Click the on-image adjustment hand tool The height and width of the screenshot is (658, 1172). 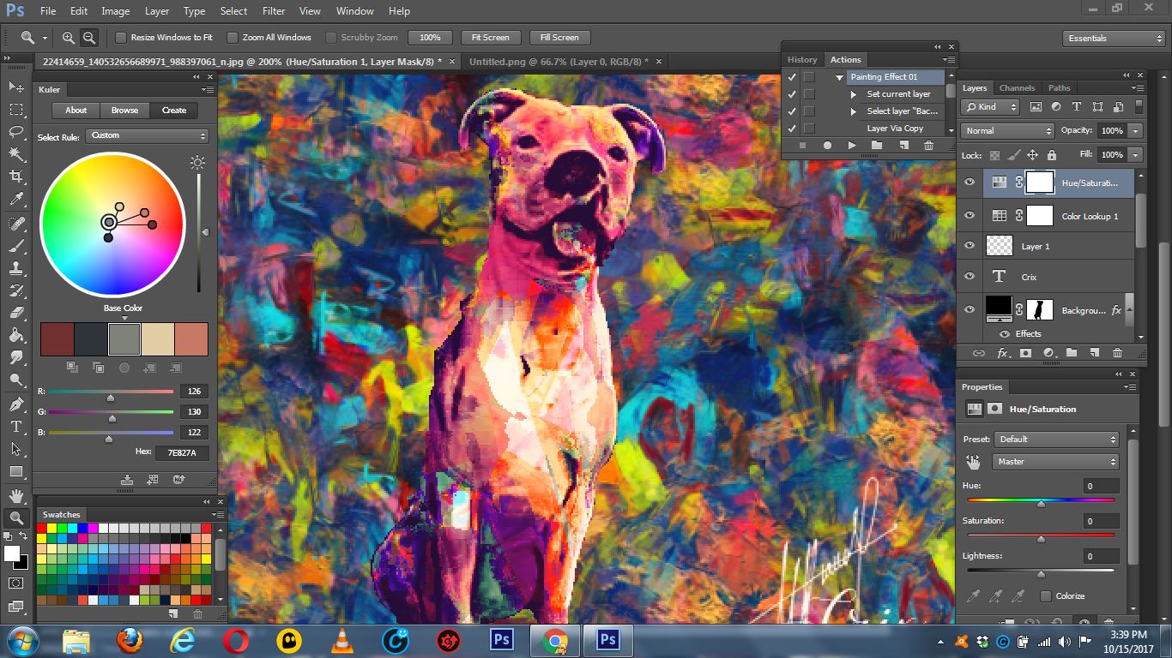pos(973,462)
